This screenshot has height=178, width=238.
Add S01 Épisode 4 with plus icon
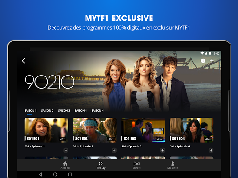(x=211, y=150)
